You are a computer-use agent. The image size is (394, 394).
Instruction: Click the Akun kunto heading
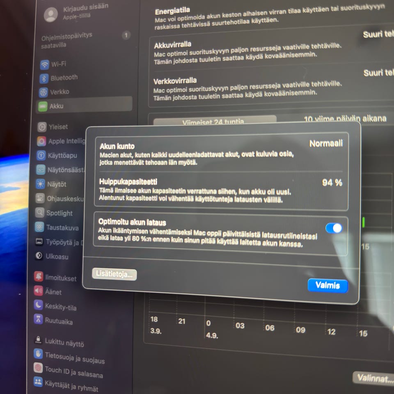(x=117, y=146)
